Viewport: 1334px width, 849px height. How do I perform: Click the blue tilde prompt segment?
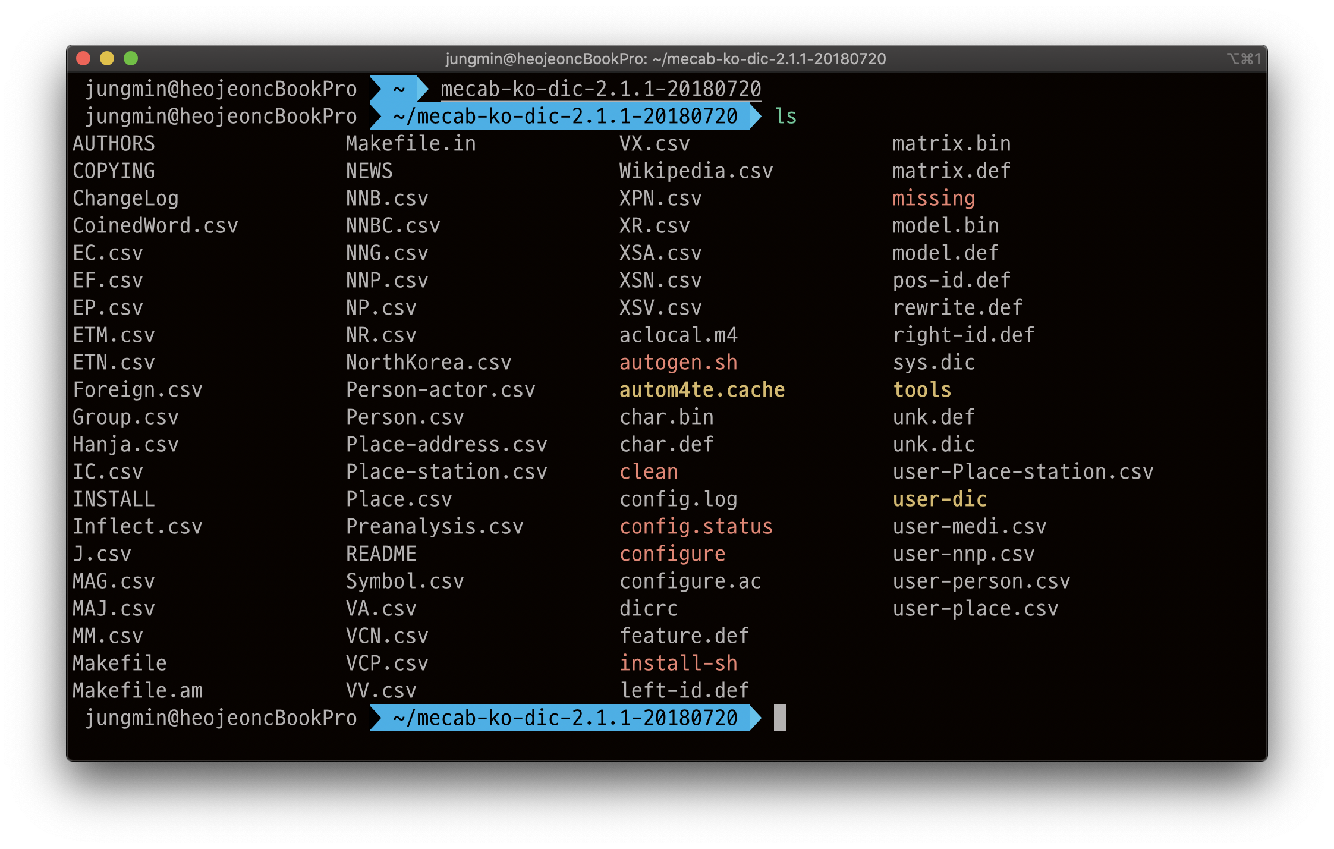click(399, 89)
